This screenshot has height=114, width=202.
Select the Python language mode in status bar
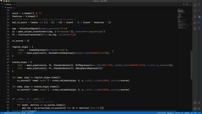click(187, 113)
